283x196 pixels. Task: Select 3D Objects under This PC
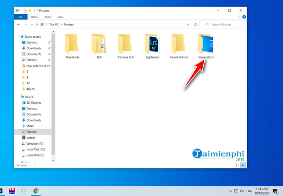coord(33,103)
